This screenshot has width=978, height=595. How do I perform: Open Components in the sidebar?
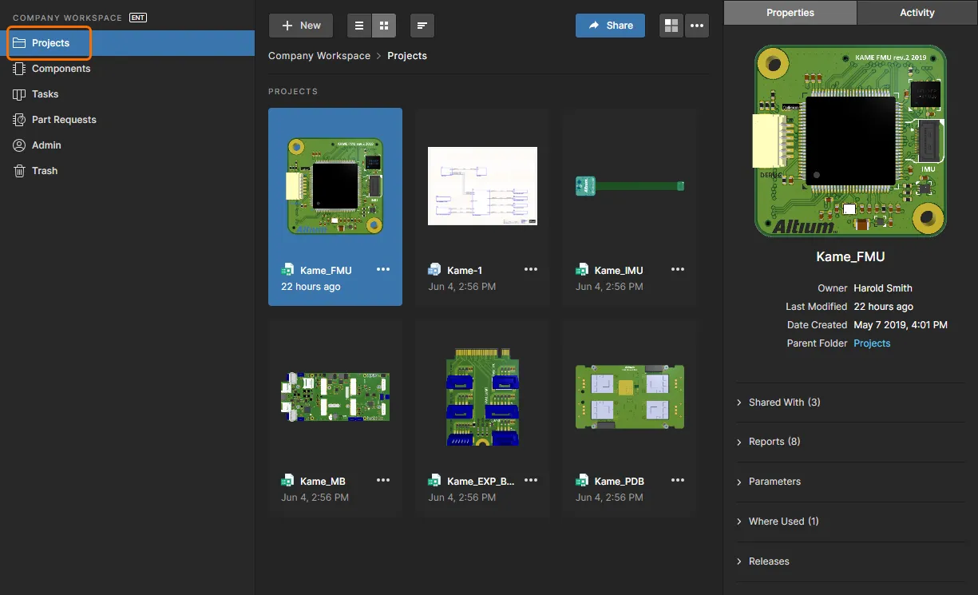[x=61, y=69]
